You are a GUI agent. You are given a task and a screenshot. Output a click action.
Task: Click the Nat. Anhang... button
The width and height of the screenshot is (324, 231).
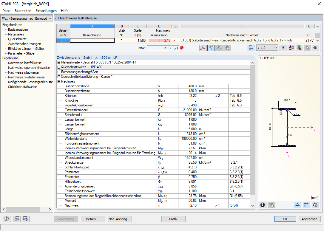click(120, 219)
